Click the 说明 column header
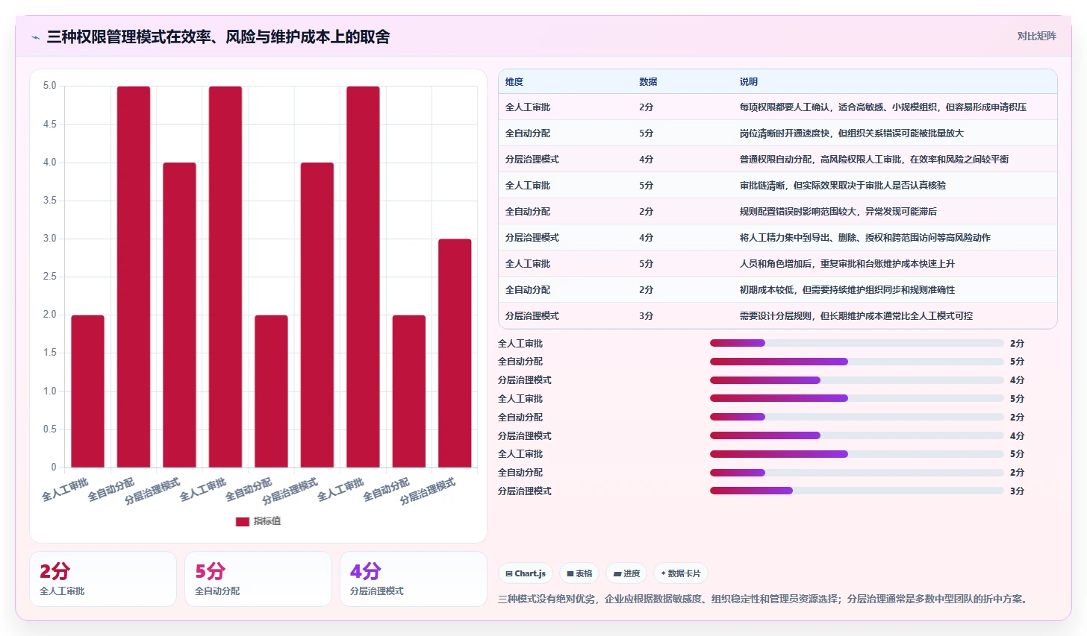1087x636 pixels. click(x=749, y=82)
